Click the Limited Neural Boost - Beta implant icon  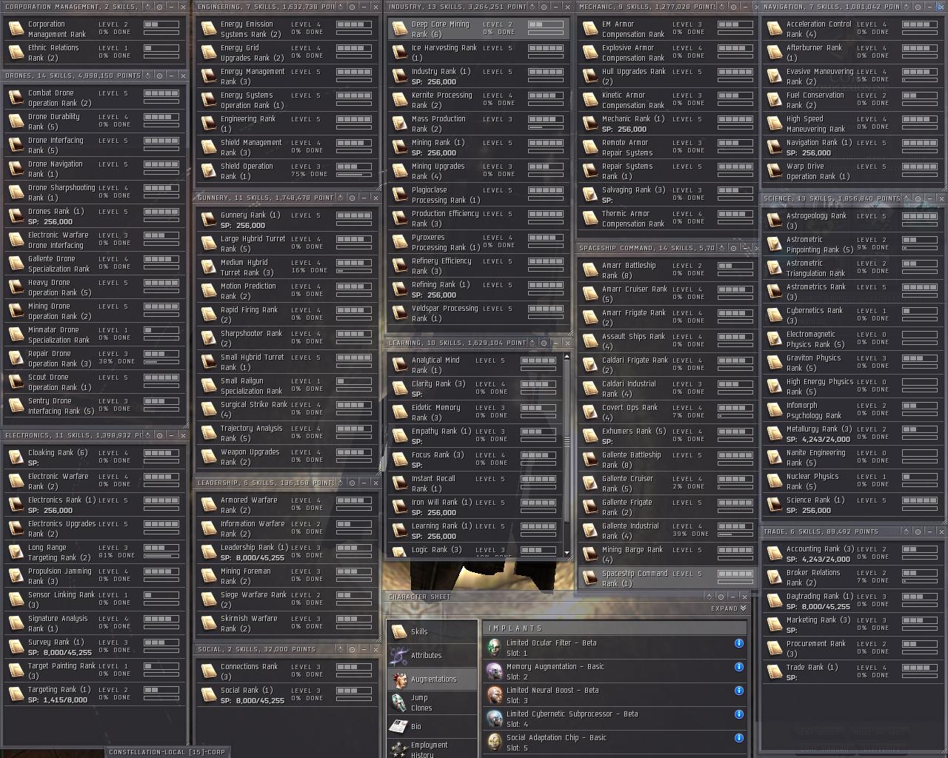[x=494, y=695]
